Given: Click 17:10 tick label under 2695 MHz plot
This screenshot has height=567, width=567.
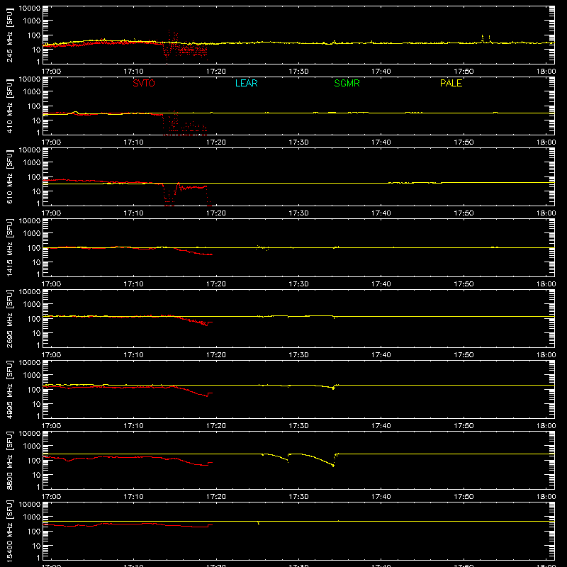Looking at the screenshot, I should [x=134, y=355].
